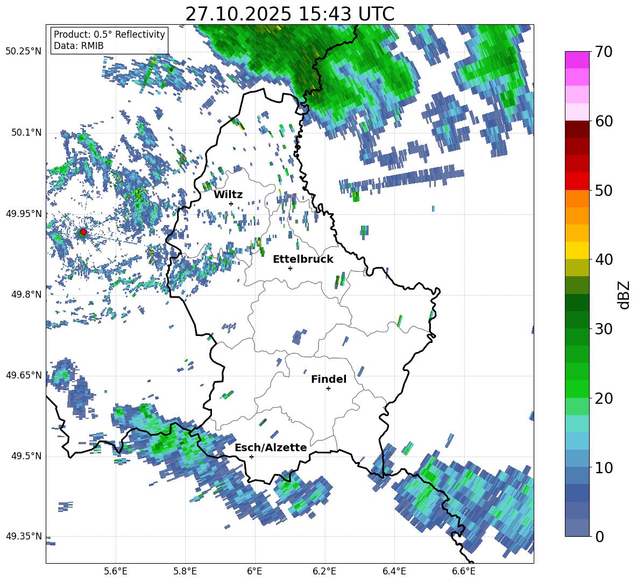Click the 30 value on colorbar
The height and width of the screenshot is (582, 637).
[604, 329]
